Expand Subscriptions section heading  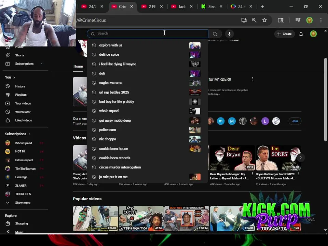pyautogui.click(x=18, y=134)
